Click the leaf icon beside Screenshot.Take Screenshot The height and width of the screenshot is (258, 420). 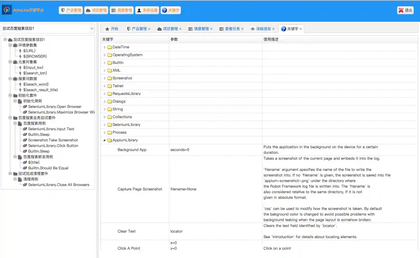25,140
